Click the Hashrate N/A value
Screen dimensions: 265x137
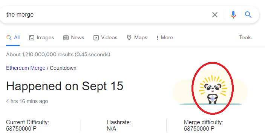click(111, 129)
